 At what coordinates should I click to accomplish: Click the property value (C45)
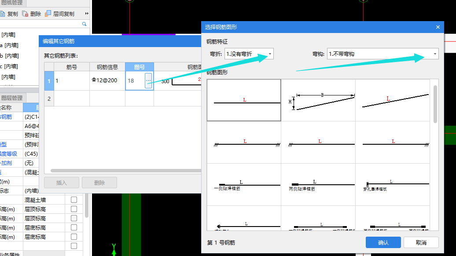click(x=31, y=154)
